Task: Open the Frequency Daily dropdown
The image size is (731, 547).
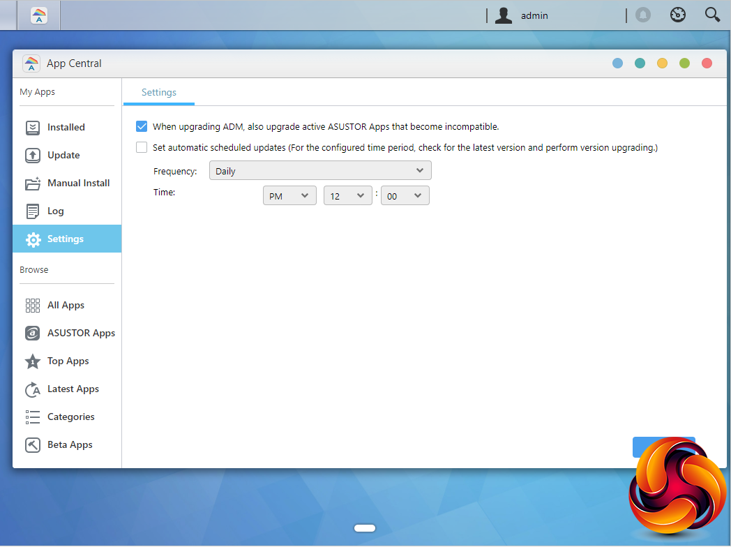Action: (320, 171)
